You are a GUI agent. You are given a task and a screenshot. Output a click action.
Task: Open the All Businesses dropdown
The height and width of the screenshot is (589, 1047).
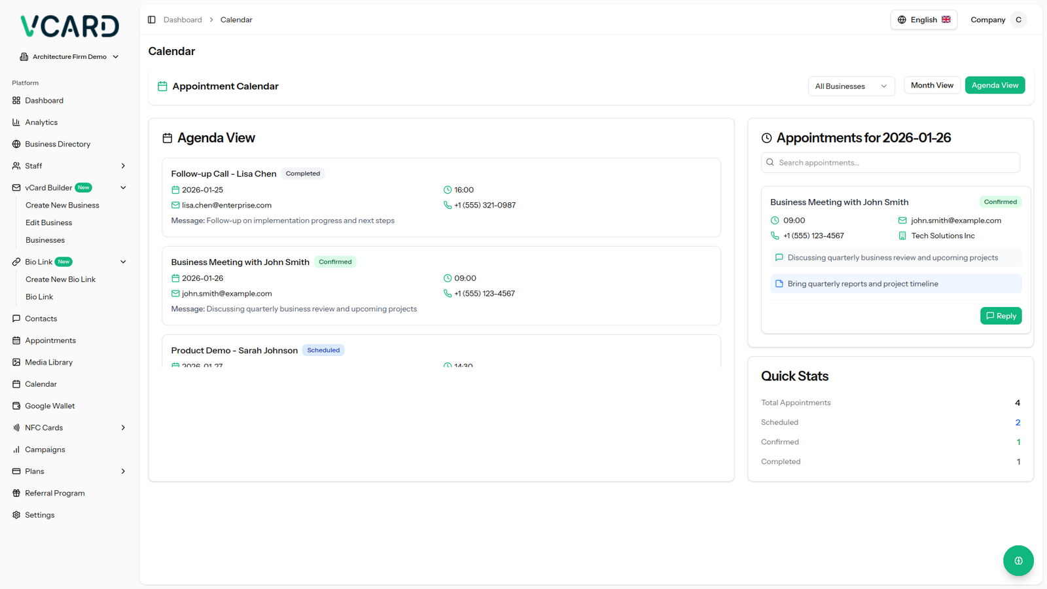(x=851, y=86)
